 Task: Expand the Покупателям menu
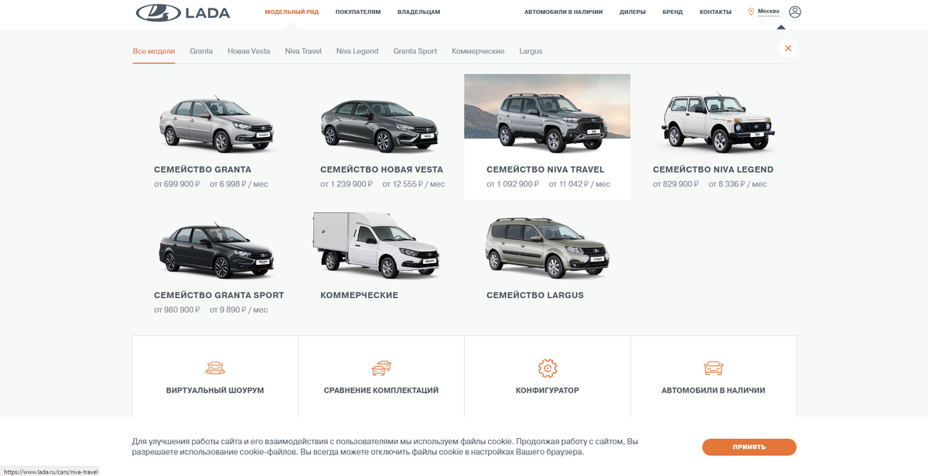(358, 12)
